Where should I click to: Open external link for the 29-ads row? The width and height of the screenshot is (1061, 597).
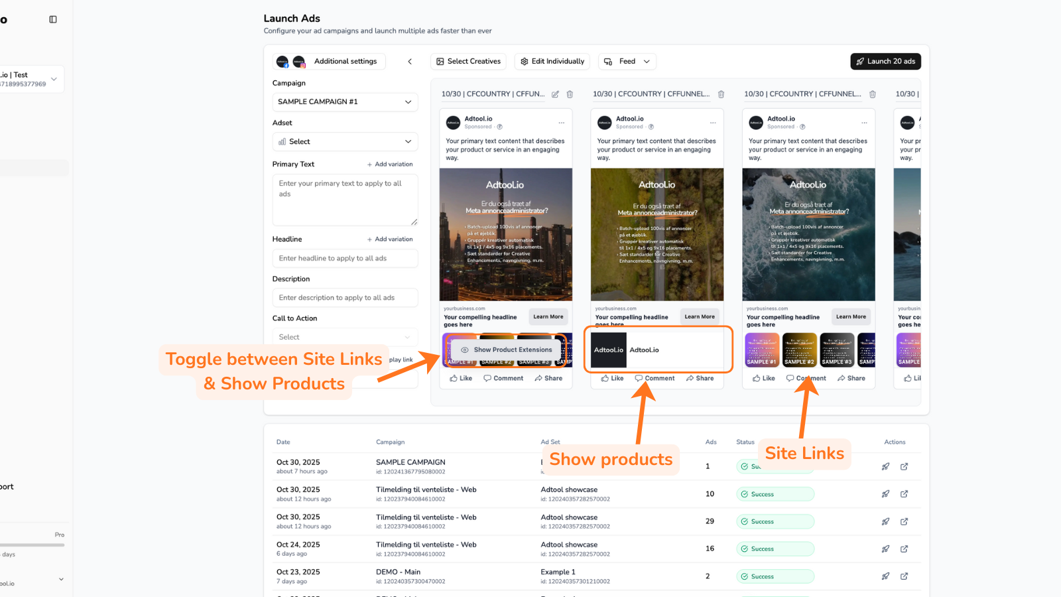(904, 521)
